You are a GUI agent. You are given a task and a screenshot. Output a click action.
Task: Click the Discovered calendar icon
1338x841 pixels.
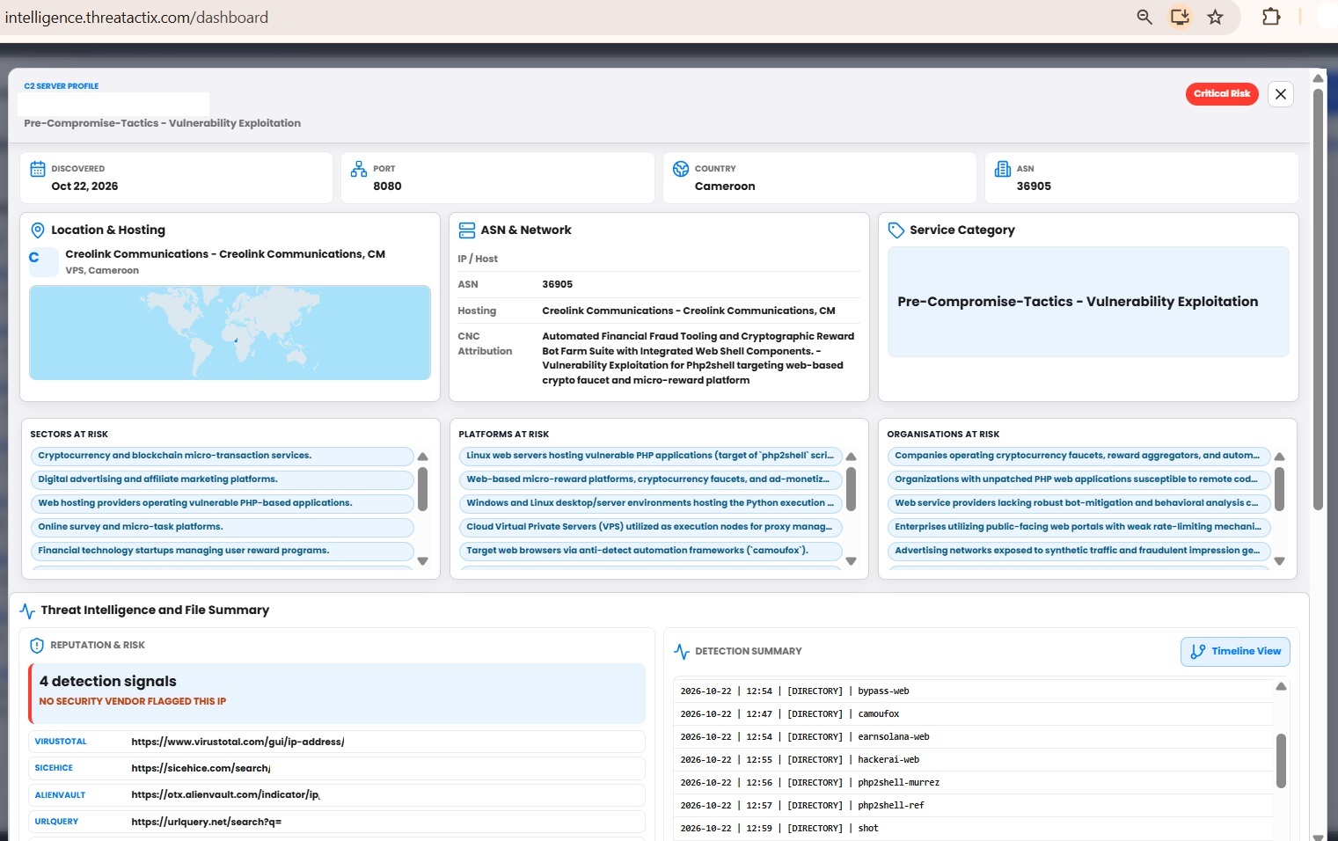tap(38, 169)
